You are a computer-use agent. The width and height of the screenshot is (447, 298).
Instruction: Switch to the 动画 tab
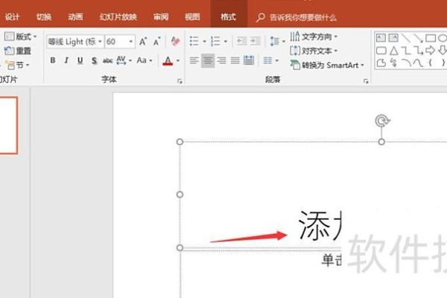coord(75,17)
